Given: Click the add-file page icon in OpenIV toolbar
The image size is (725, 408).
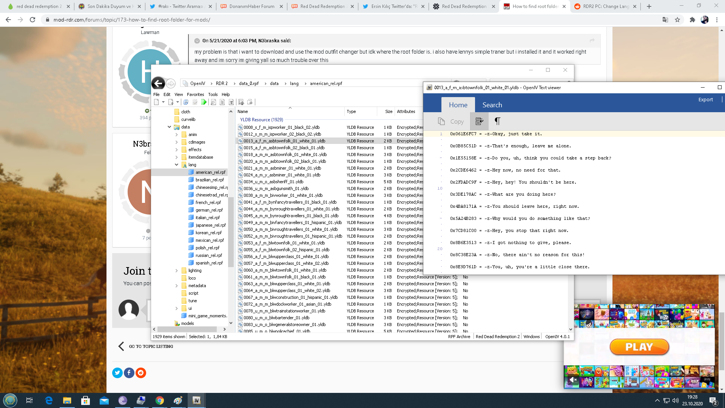Looking at the screenshot, I should [171, 102].
